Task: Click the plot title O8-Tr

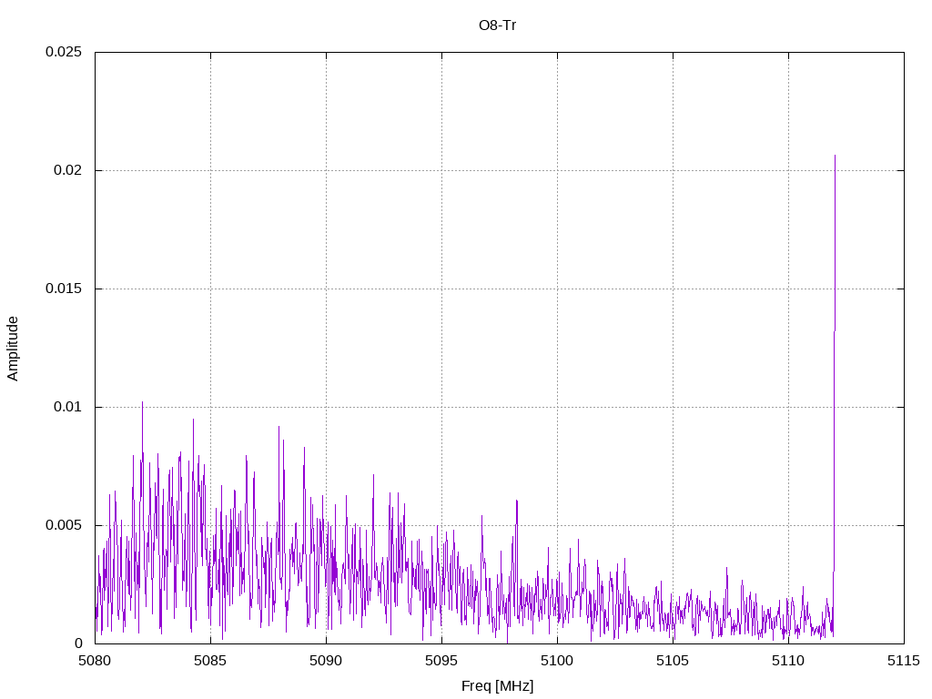Action: (x=497, y=25)
